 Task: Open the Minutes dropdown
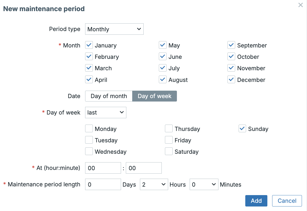pyautogui.click(x=204, y=184)
